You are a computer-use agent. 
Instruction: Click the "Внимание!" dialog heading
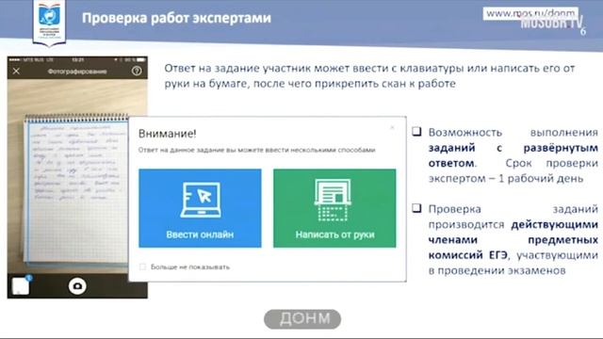[x=168, y=134]
